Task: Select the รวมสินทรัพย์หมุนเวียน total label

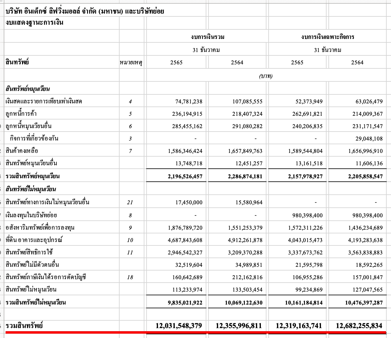Action: tap(33, 176)
